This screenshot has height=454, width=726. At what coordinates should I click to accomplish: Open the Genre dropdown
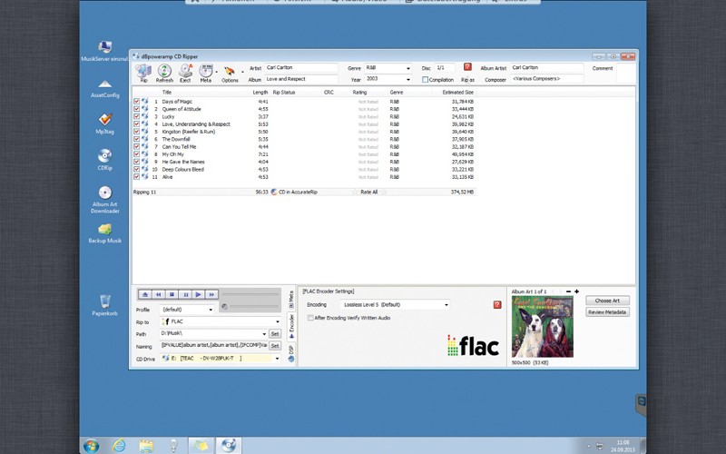413,68
